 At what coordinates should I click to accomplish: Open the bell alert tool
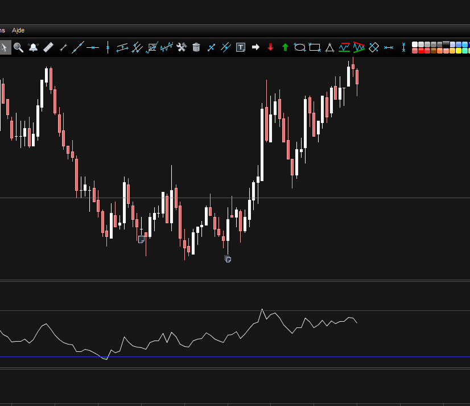tap(33, 47)
